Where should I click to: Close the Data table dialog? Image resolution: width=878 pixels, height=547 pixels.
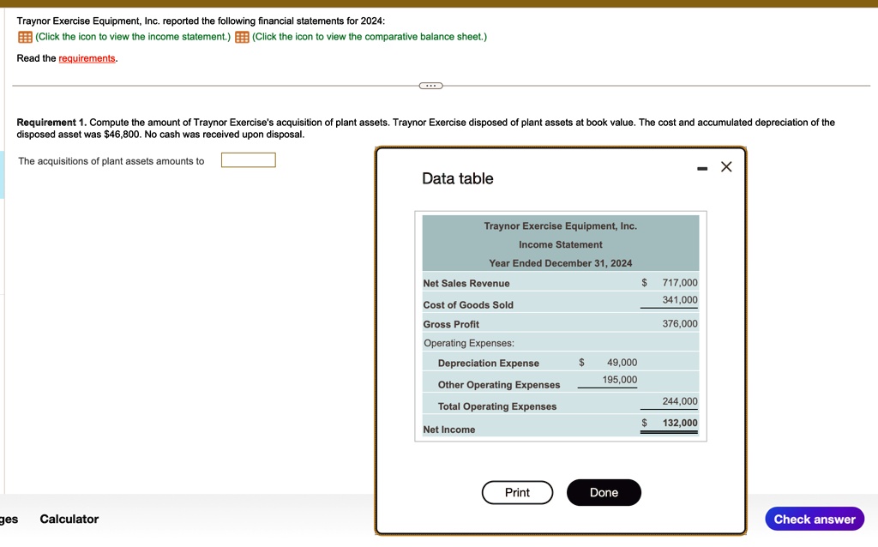pos(726,166)
